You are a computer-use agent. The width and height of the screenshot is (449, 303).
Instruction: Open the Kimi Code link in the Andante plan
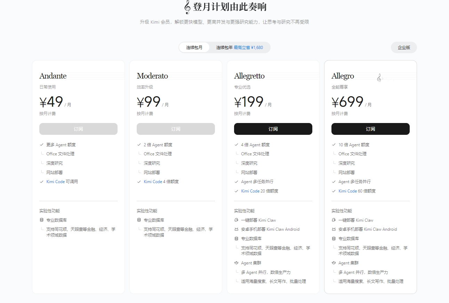56,182
